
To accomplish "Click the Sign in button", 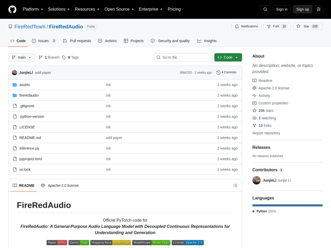I will point(282,9).
